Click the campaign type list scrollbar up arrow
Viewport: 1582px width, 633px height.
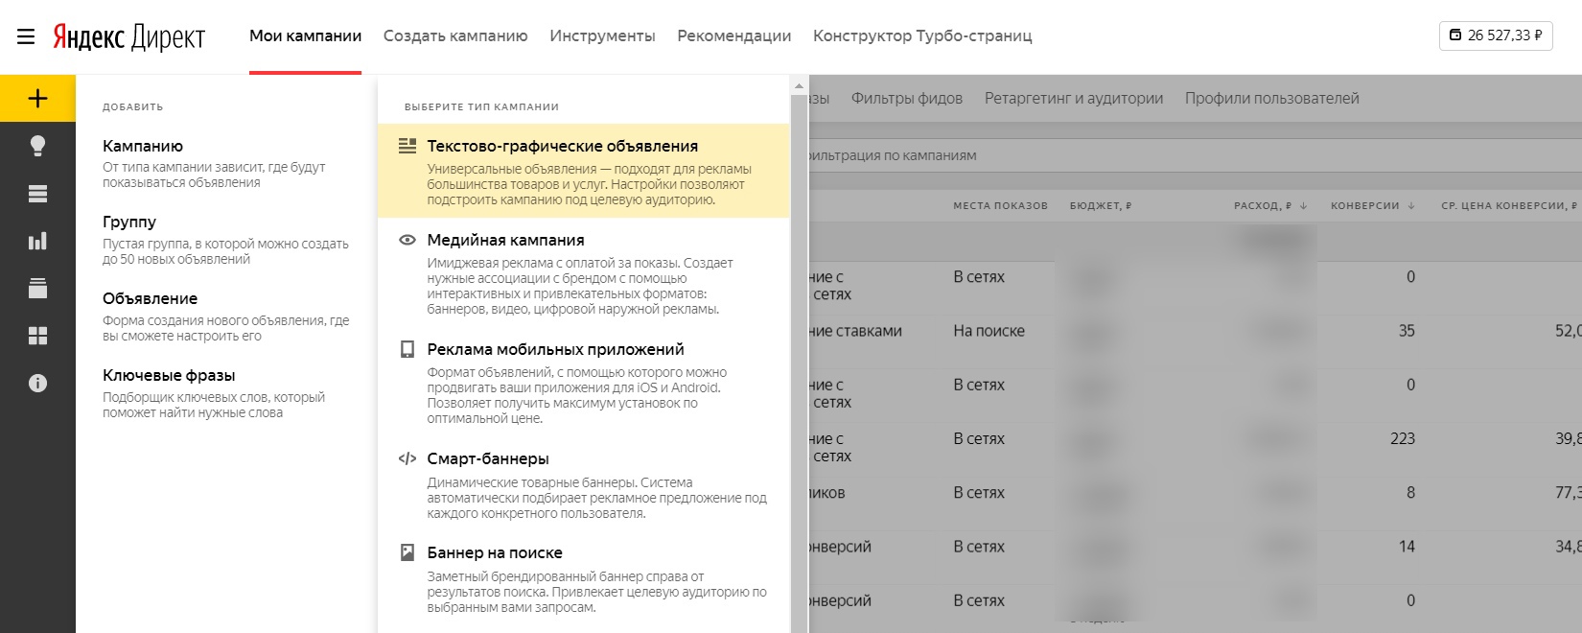pyautogui.click(x=799, y=86)
